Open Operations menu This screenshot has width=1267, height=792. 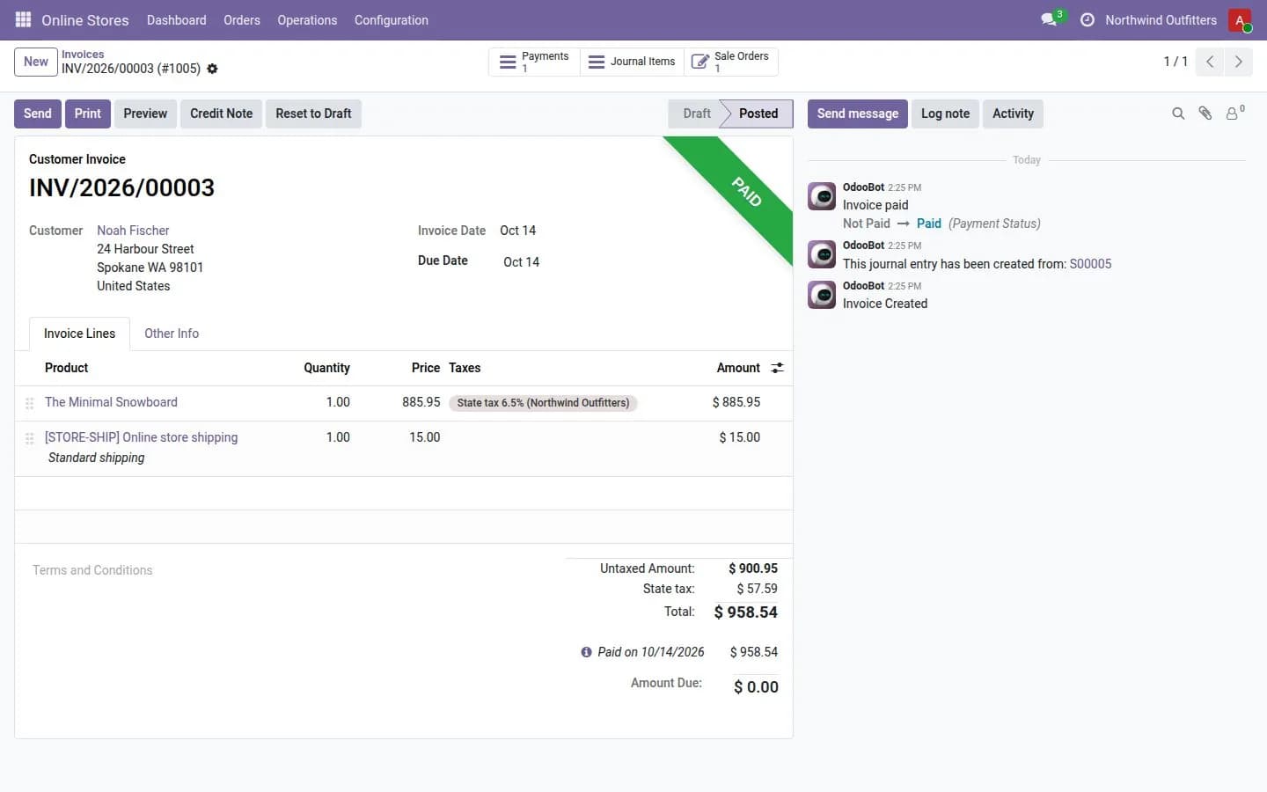tap(307, 20)
